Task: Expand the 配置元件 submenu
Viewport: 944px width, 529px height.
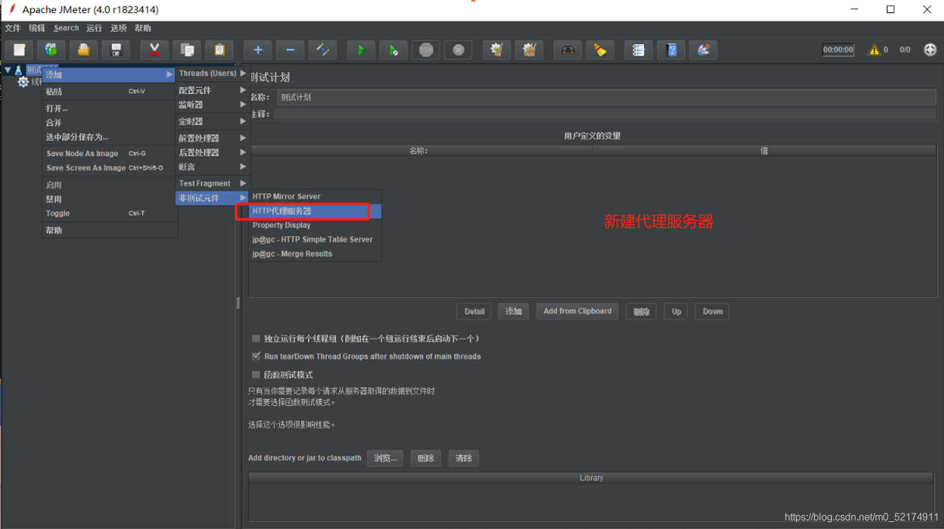Action: tap(212, 90)
